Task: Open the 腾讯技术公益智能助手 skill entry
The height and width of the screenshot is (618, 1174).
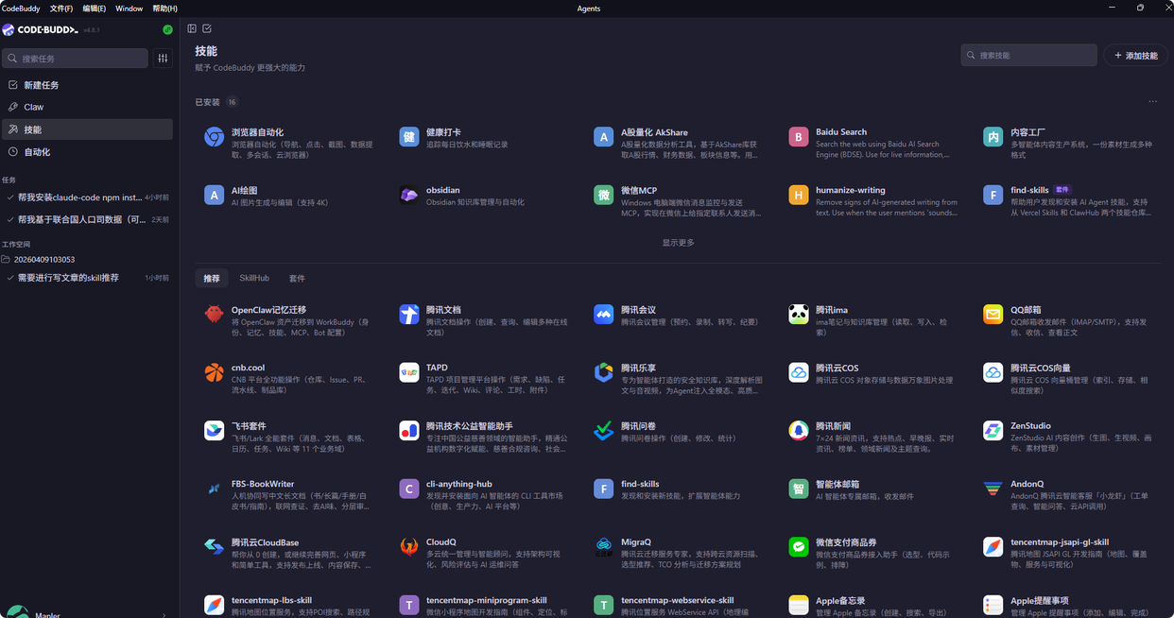Action: 482,437
